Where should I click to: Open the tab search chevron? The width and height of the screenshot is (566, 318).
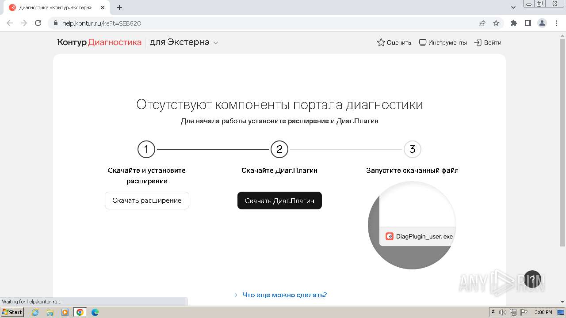click(x=513, y=8)
